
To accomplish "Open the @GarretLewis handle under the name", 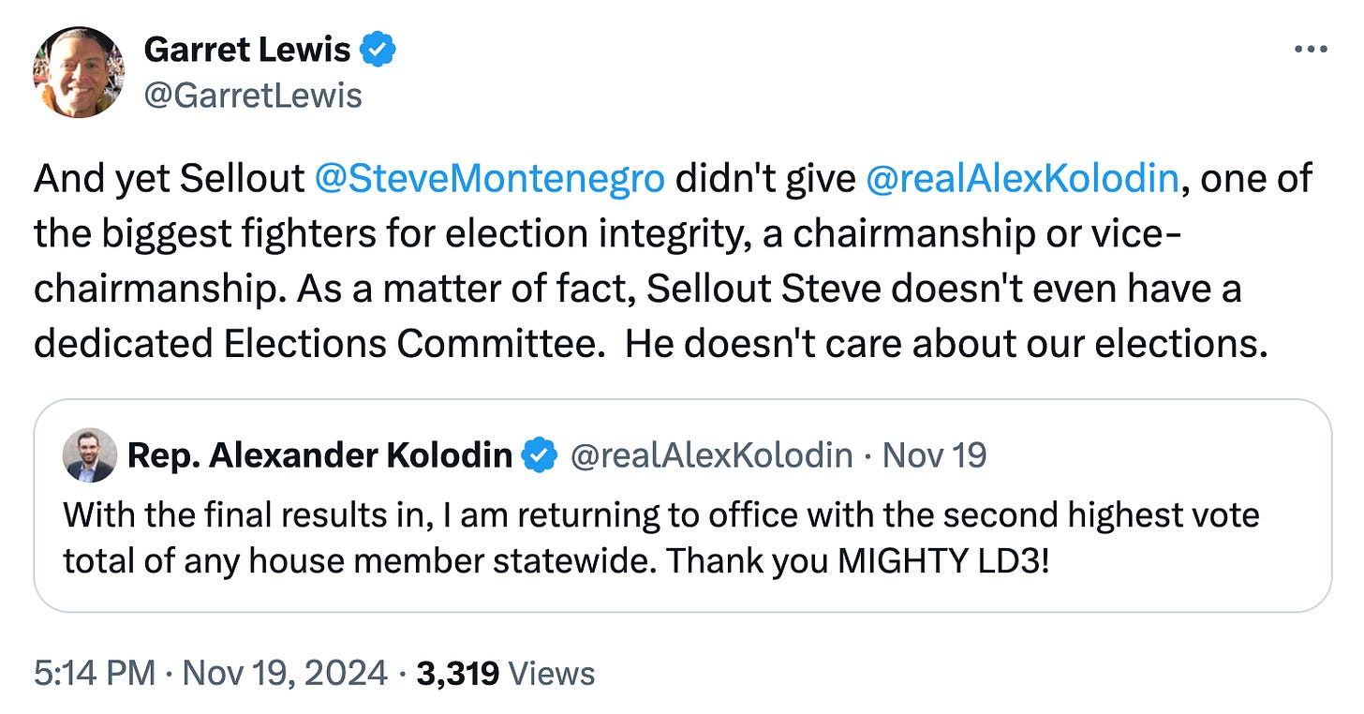I will (253, 95).
